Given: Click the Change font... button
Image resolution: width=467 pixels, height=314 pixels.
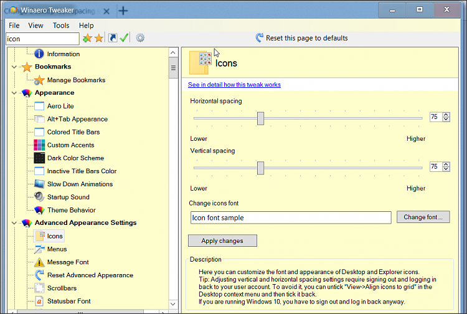Looking at the screenshot, I should (423, 217).
